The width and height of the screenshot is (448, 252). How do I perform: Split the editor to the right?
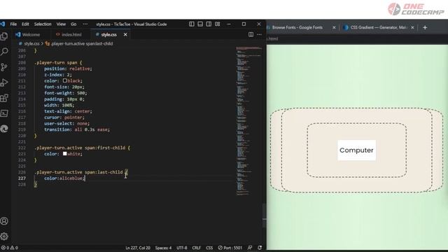pos(251,34)
